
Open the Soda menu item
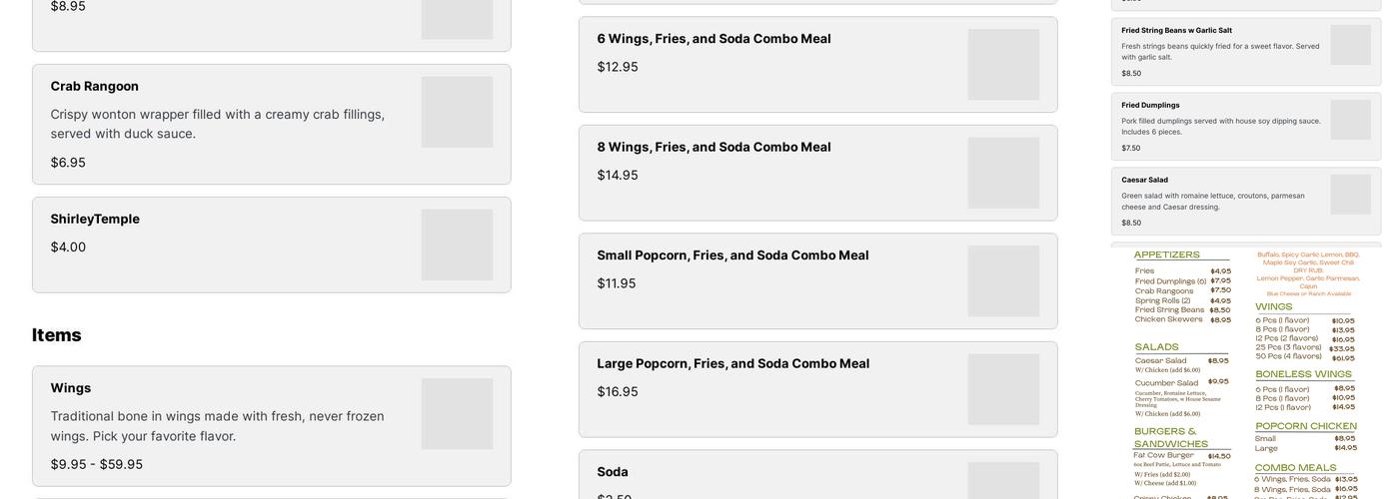(613, 472)
